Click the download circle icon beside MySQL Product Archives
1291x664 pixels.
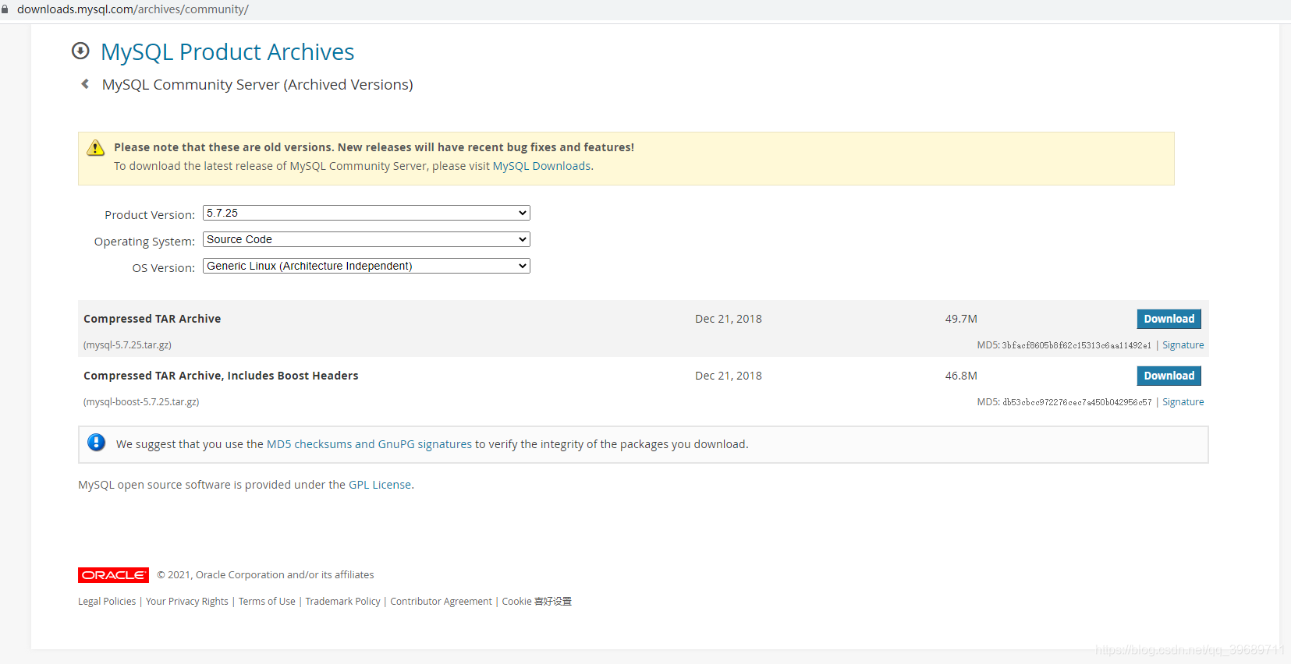coord(80,51)
